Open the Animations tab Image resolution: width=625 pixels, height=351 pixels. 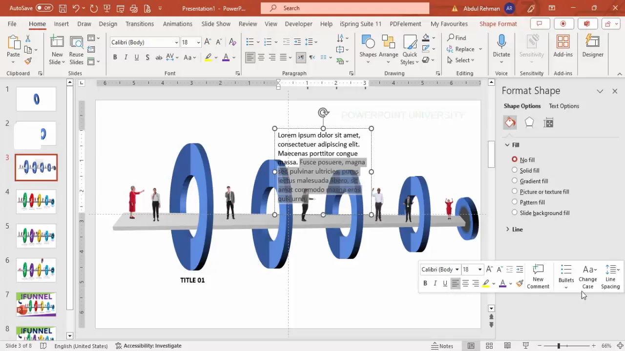(178, 24)
